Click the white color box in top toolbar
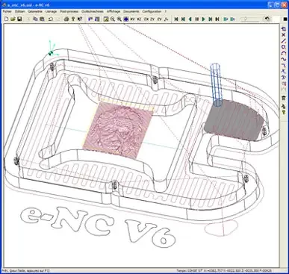 click(276, 19)
